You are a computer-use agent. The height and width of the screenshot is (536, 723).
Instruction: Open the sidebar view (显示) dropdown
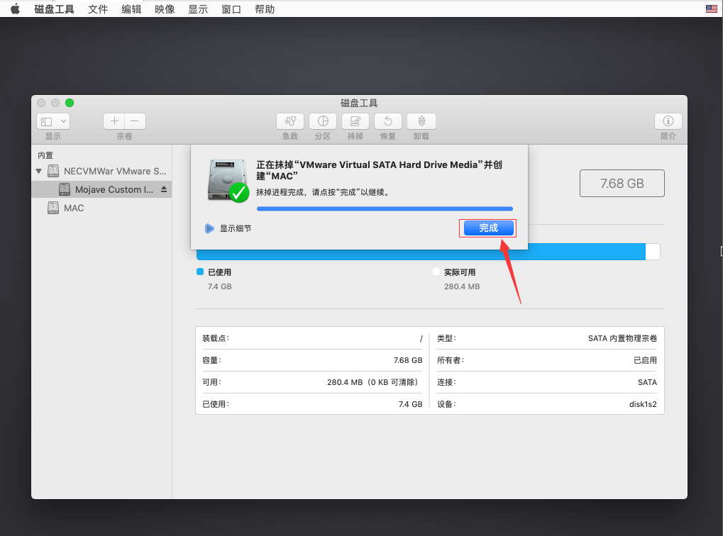click(x=53, y=121)
